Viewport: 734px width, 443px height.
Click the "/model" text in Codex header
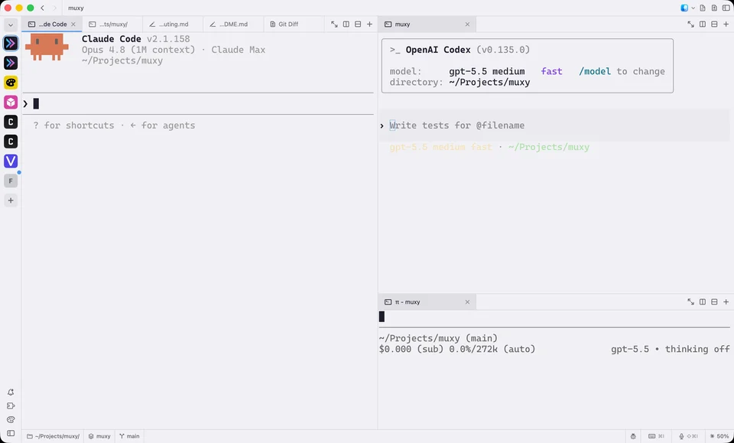coord(595,71)
